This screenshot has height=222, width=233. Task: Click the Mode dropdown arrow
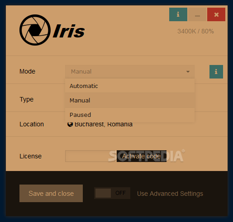point(188,72)
